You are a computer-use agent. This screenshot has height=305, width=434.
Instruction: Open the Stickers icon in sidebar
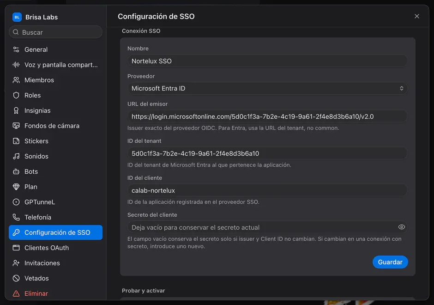(x=16, y=141)
